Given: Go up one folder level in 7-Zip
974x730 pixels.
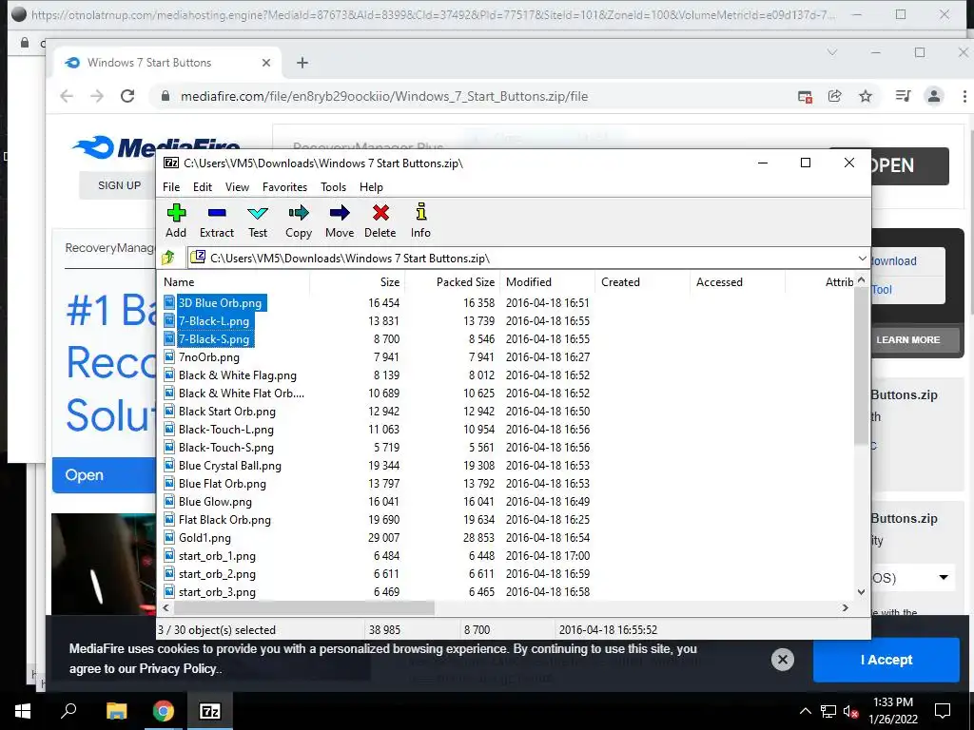Looking at the screenshot, I should click(x=167, y=258).
